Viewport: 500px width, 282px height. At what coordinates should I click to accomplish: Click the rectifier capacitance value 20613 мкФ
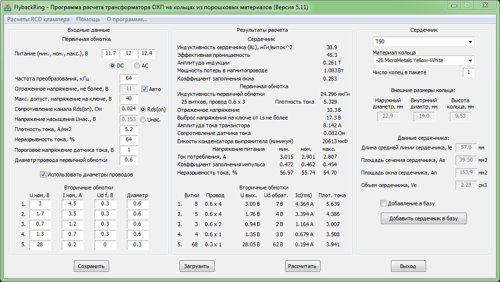335,141
